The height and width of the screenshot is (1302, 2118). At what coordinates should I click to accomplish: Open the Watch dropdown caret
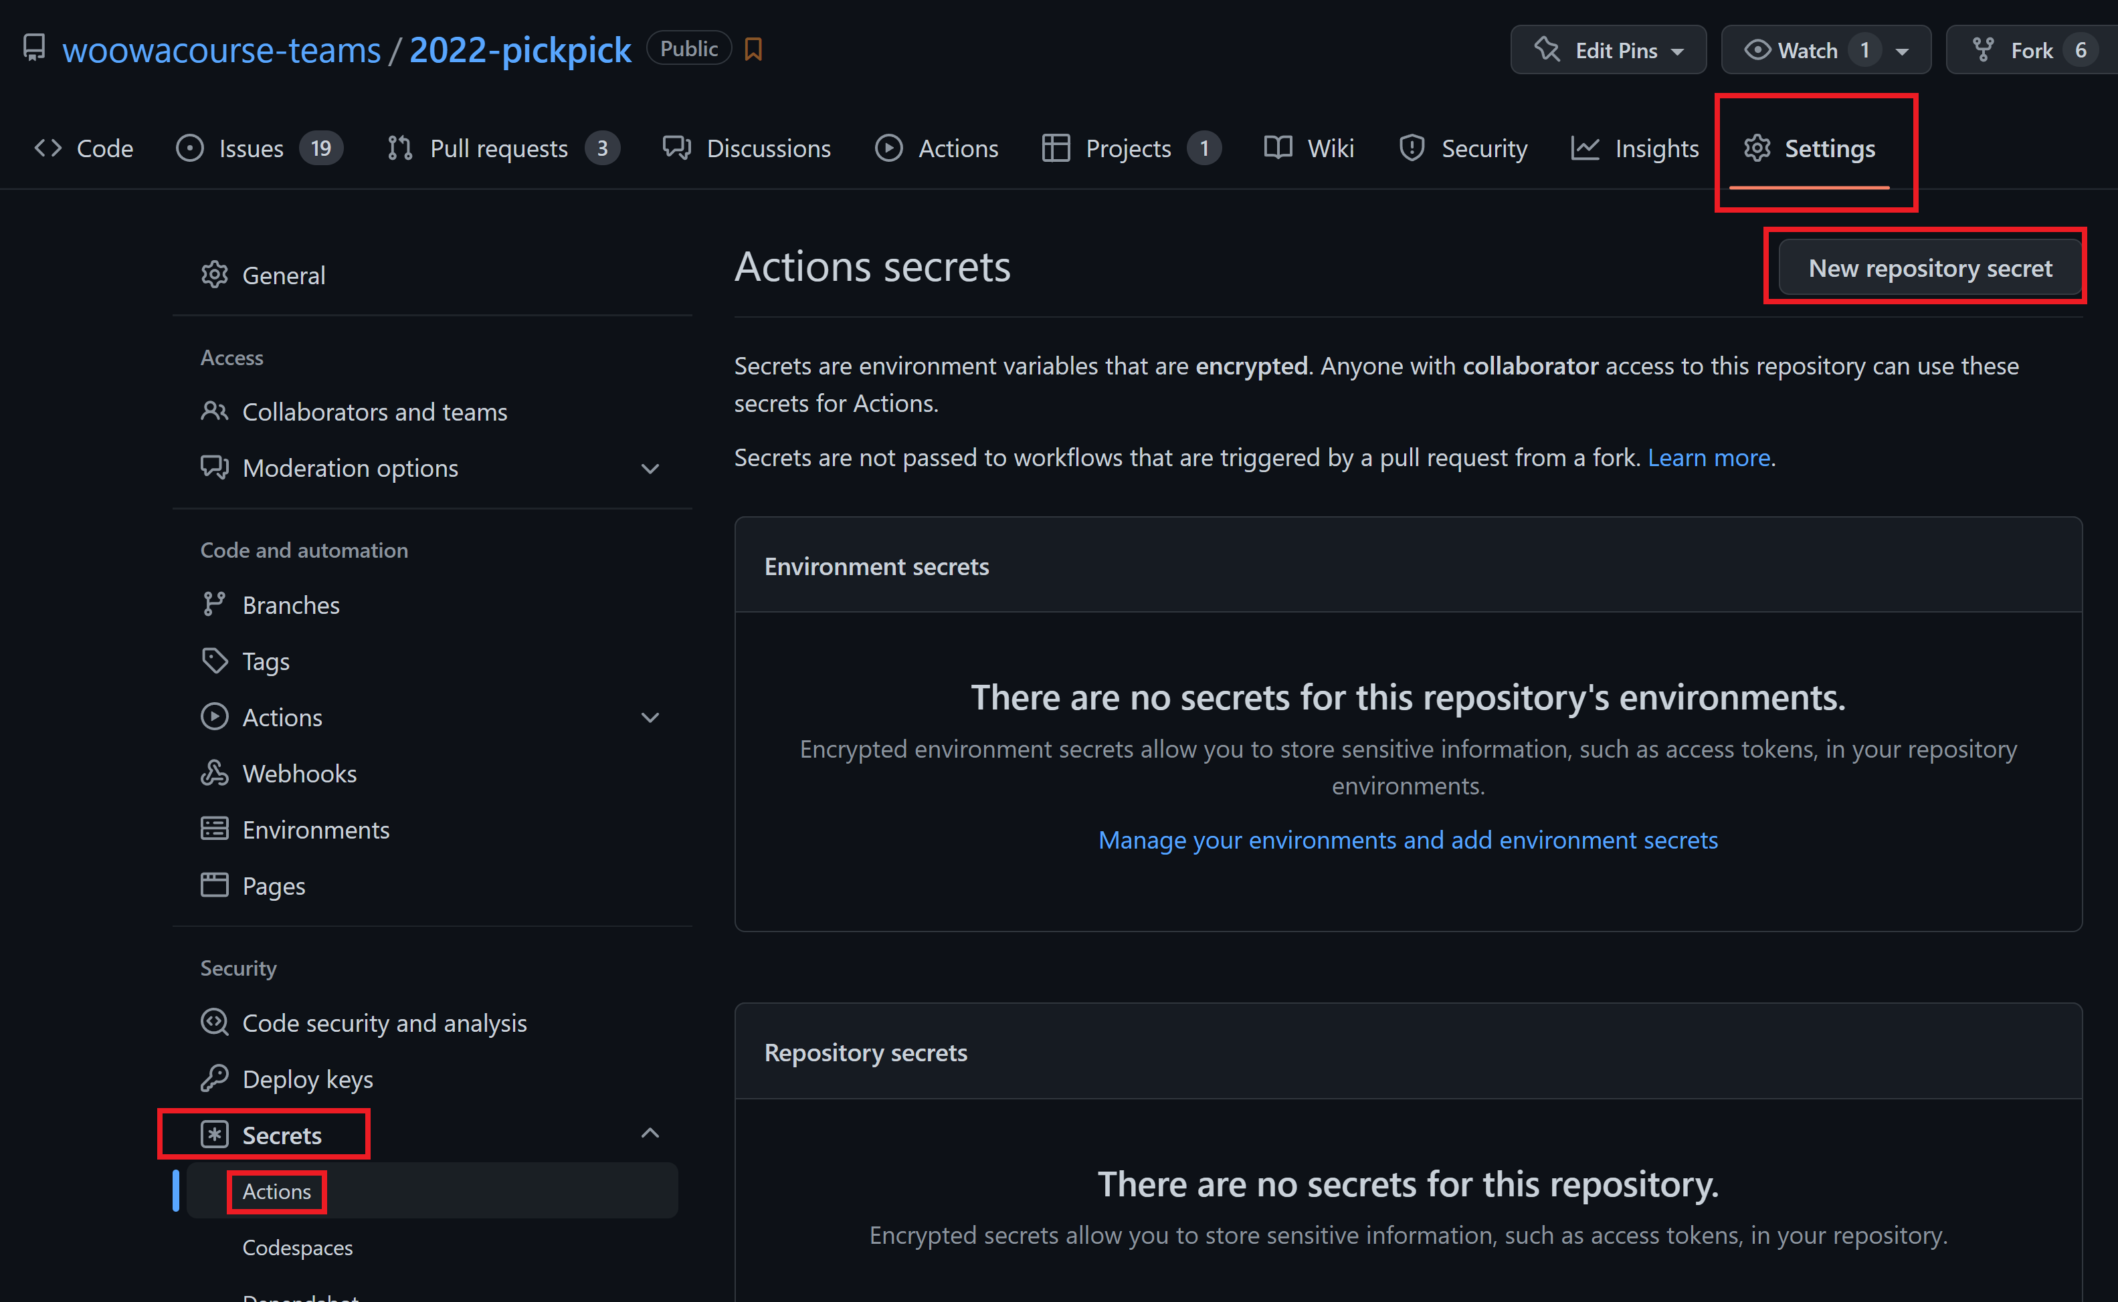(1903, 51)
